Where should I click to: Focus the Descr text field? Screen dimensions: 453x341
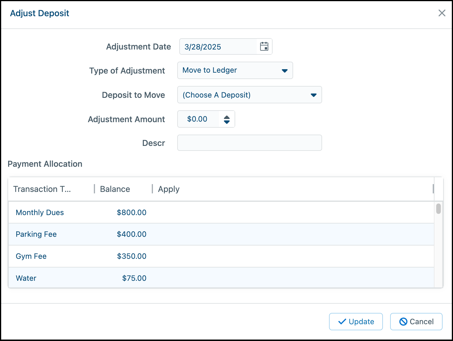249,143
